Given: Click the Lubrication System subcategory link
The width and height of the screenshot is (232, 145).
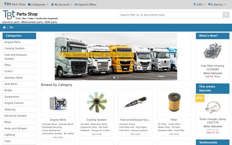Looking at the screenshot, I should [x=52, y=133].
